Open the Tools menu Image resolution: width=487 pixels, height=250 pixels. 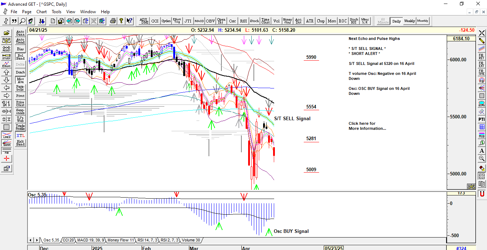pos(56,12)
